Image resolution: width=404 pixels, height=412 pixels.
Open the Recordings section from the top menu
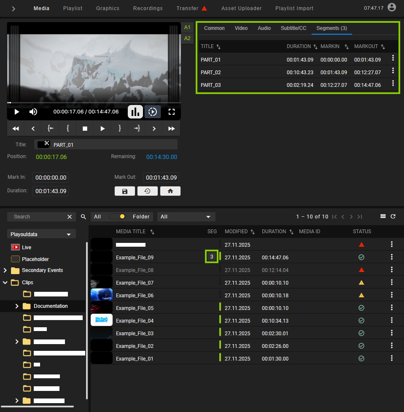(x=148, y=8)
